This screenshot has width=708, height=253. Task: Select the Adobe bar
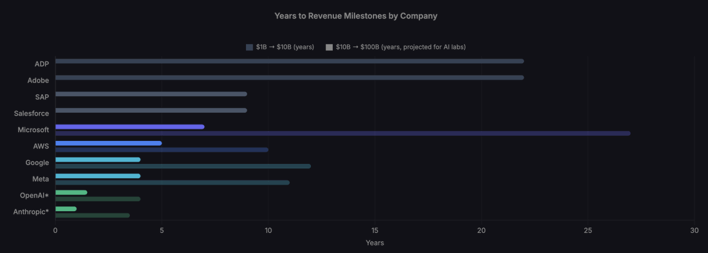tap(290, 77)
